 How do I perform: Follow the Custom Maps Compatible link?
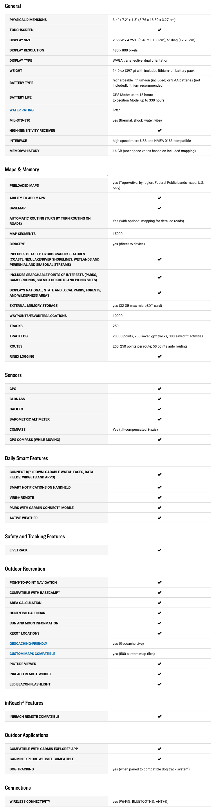coord(32,653)
